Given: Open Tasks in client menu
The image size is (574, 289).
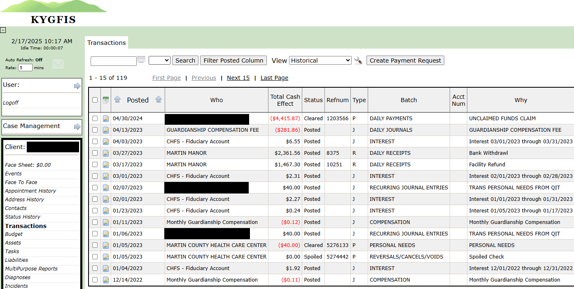Looking at the screenshot, I should point(12,252).
